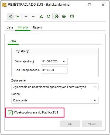This screenshot has height=135, width=110.
Task: Click the date value 01-06-2025
Action: pyautogui.click(x=50, y=61)
